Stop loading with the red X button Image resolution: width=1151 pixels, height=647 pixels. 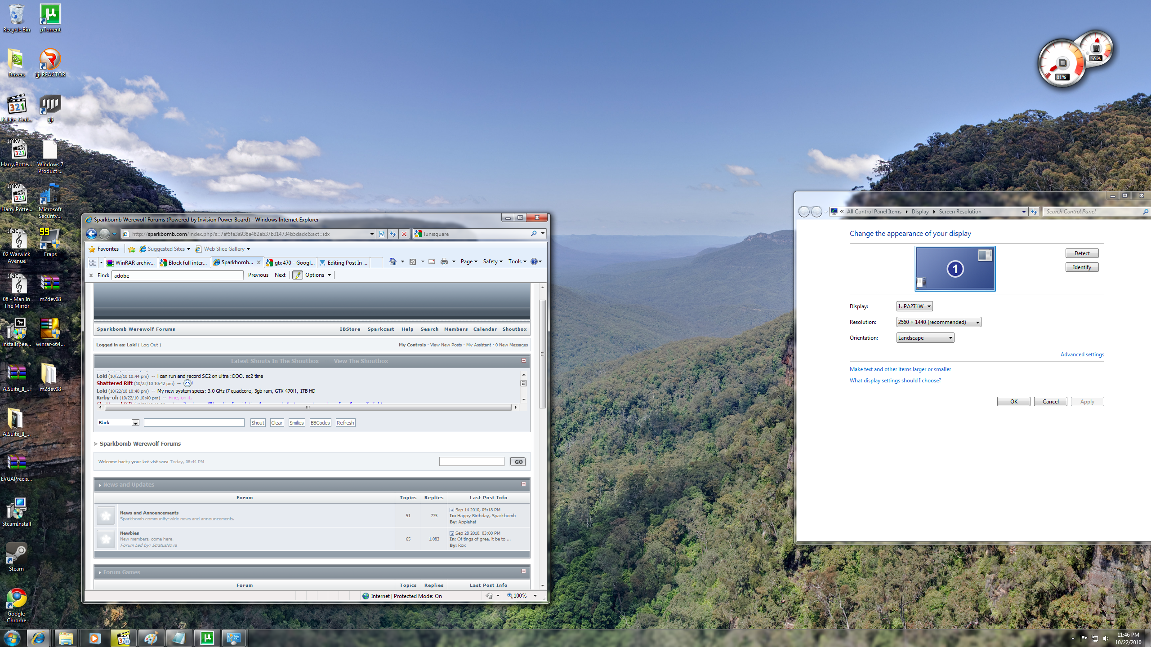pyautogui.click(x=404, y=234)
